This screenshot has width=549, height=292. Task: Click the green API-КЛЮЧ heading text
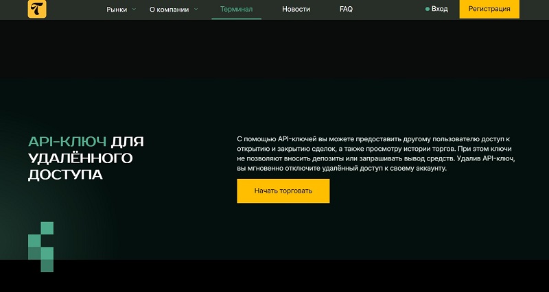[x=67, y=141]
